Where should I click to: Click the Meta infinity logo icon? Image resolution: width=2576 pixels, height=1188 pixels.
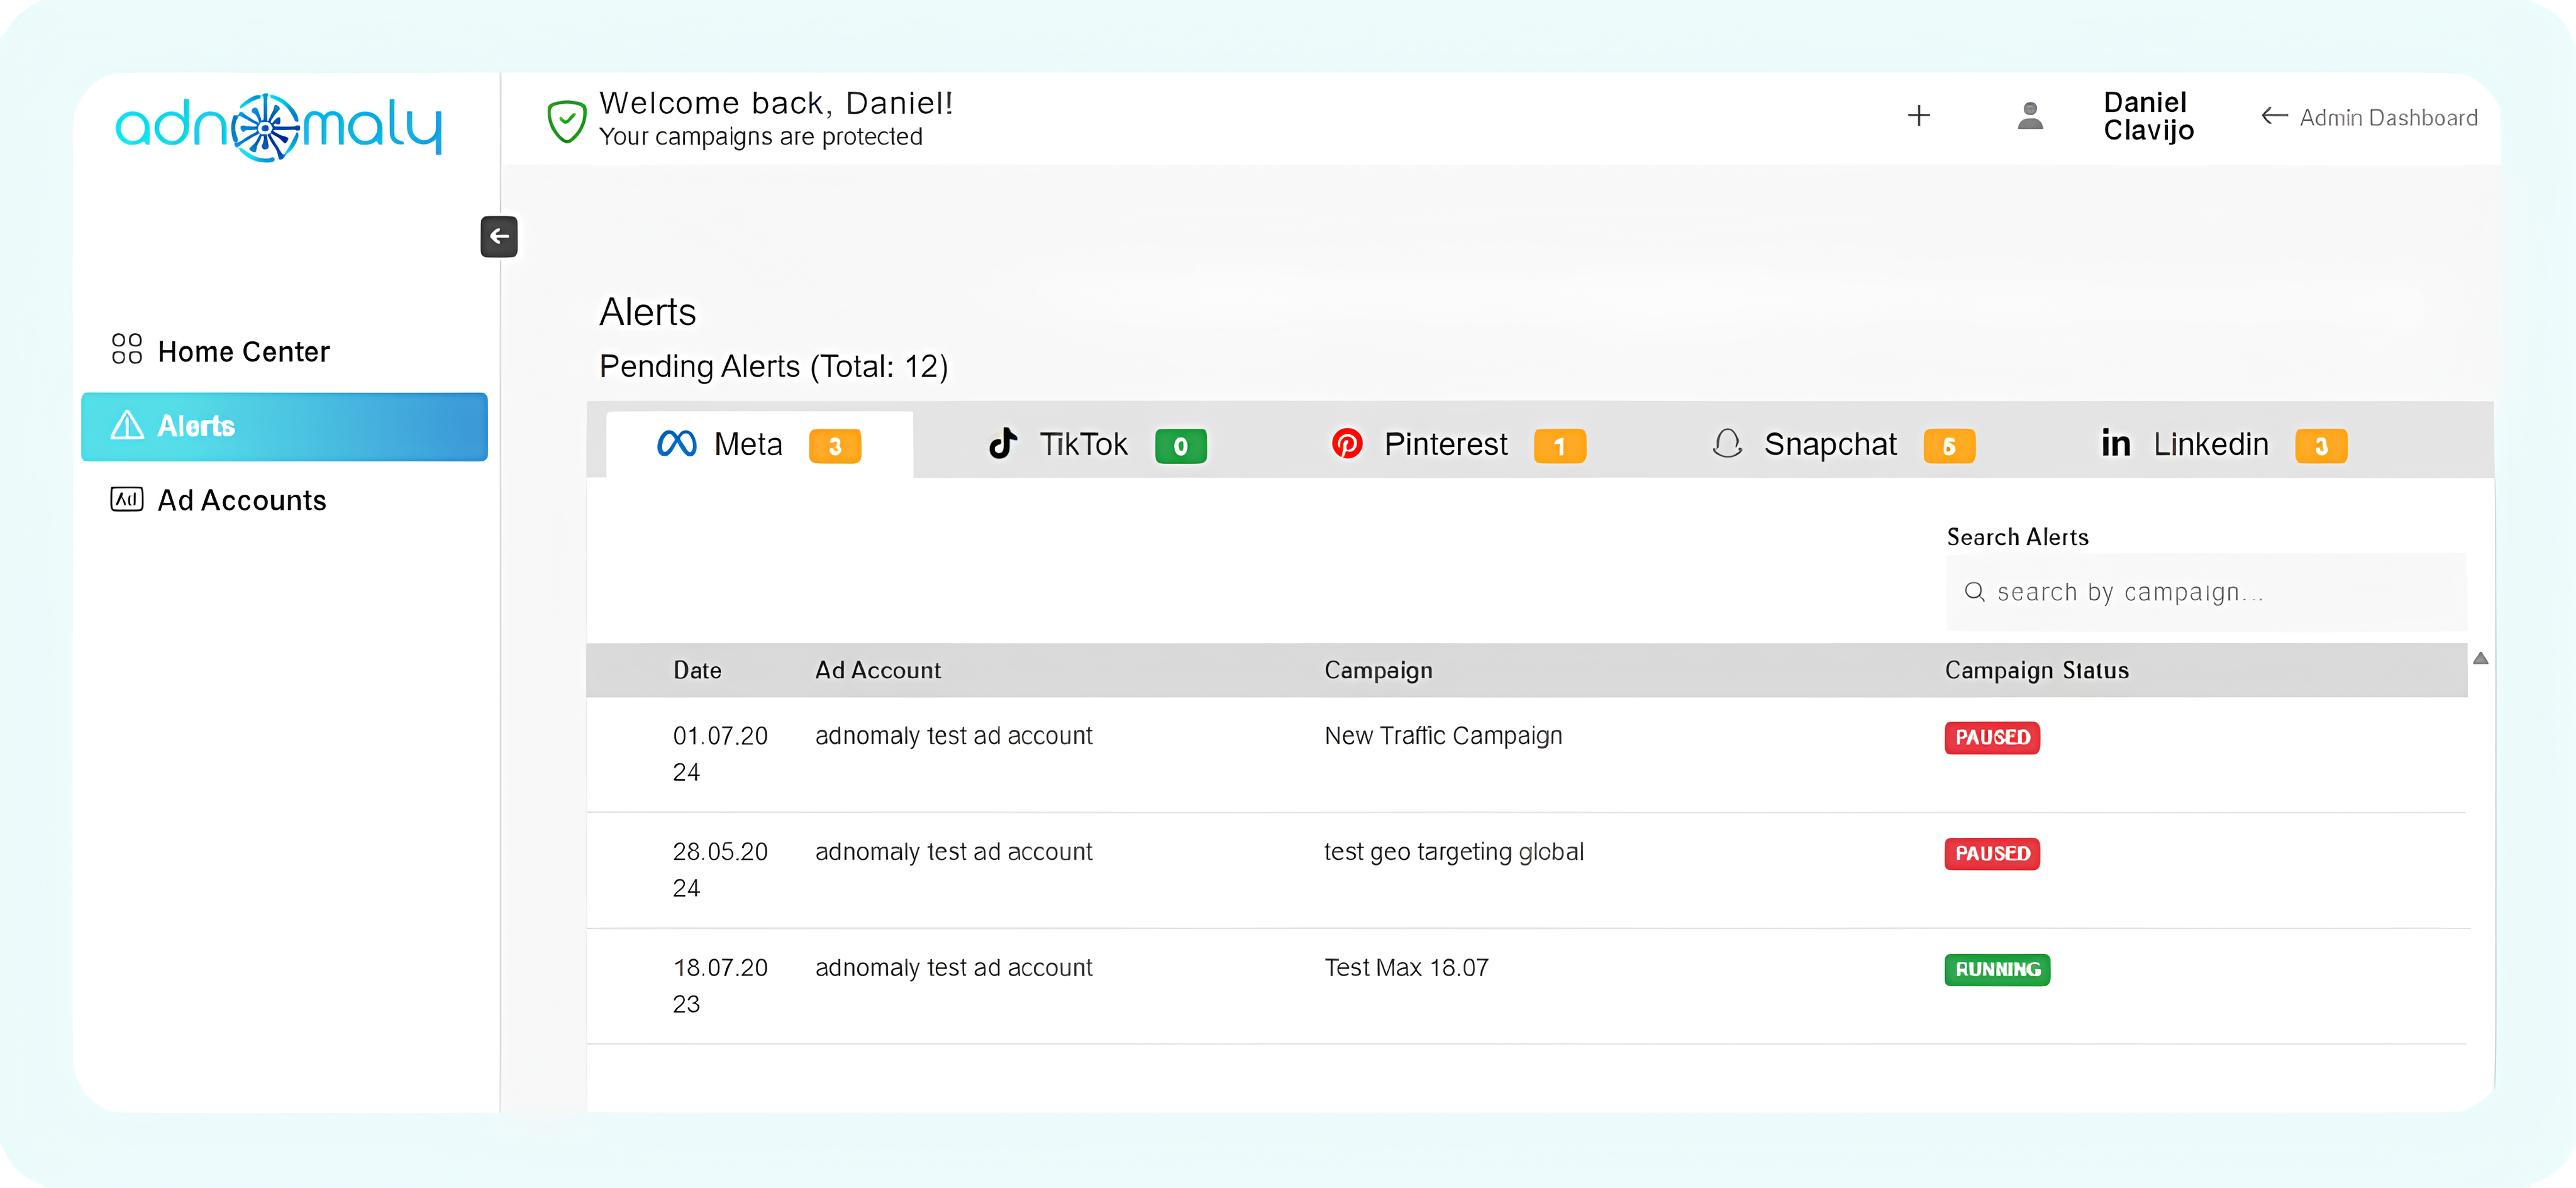(x=676, y=444)
